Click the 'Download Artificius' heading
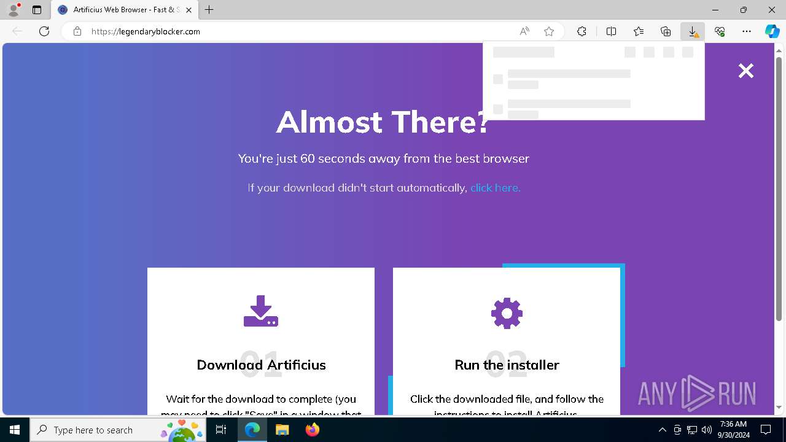 (x=261, y=365)
